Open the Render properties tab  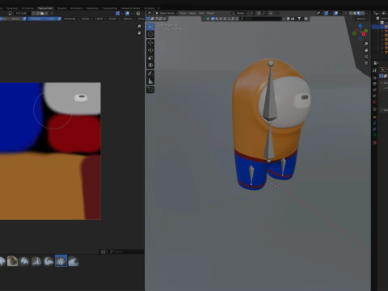(374, 78)
